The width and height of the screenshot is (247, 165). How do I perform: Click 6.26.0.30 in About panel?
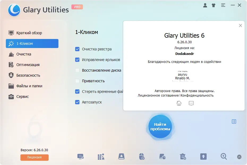coord(185,42)
